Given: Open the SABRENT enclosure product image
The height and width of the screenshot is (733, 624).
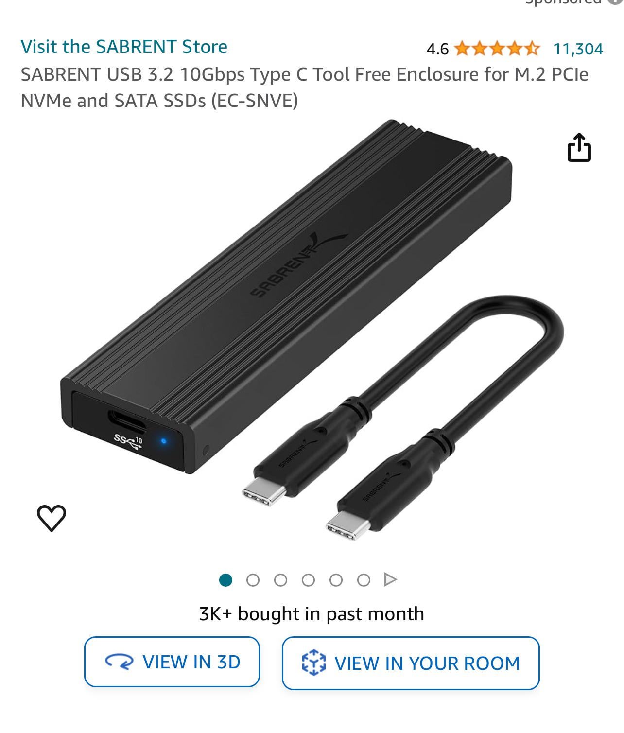Looking at the screenshot, I should point(311,331).
